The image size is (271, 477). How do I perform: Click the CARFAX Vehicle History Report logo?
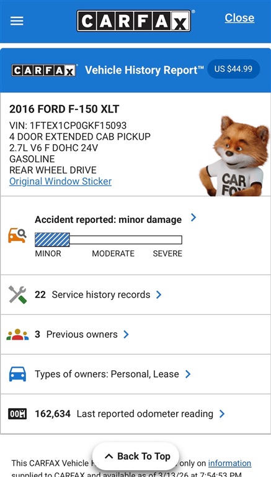(x=44, y=70)
